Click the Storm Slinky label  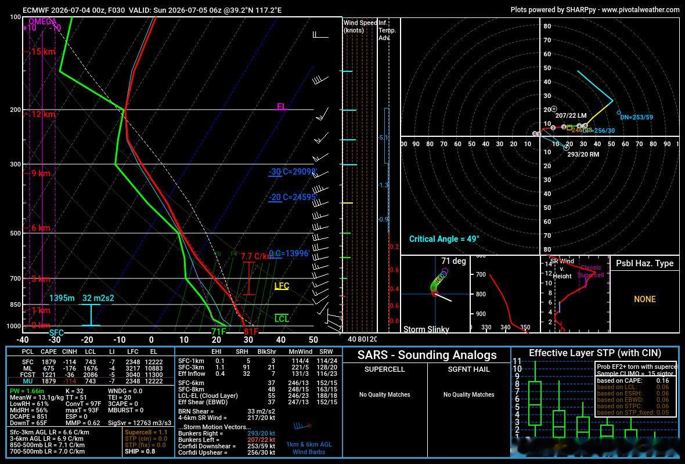pyautogui.click(x=426, y=329)
